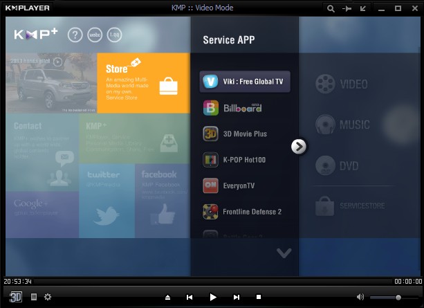The height and width of the screenshot is (308, 424).
Task: Click the previous track button
Action: point(190,297)
